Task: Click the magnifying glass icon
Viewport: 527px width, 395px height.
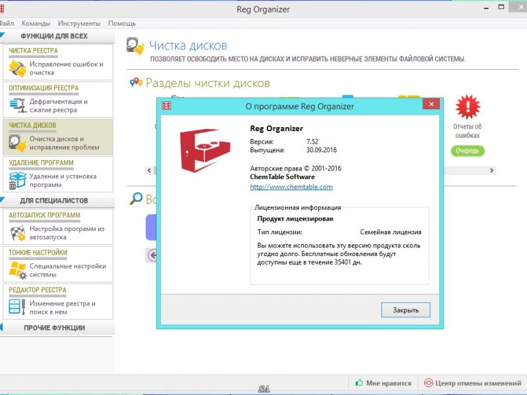Action: pyautogui.click(x=136, y=198)
